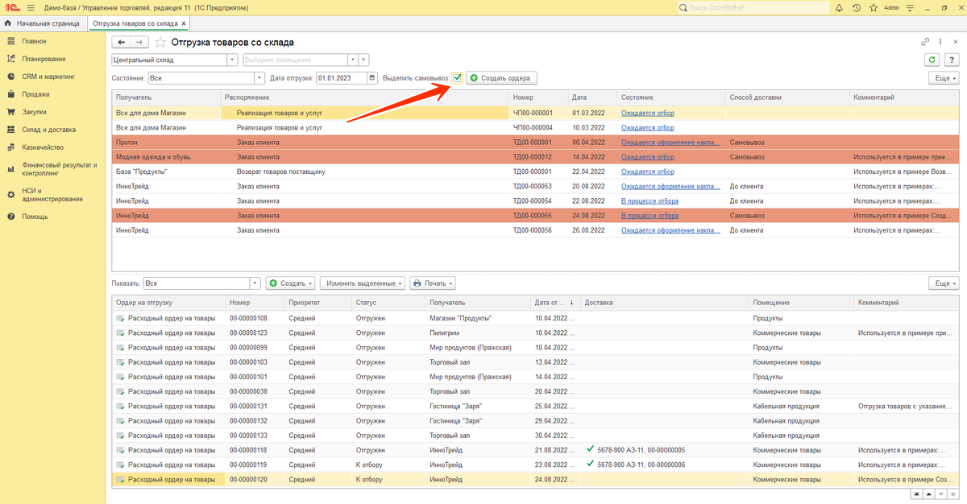Screen dimensions: 967x504
Task: Select the Модная одежда и обувь row
Action: pyautogui.click(x=536, y=157)
